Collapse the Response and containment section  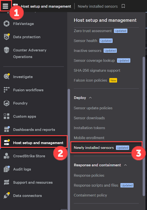click(x=125, y=165)
